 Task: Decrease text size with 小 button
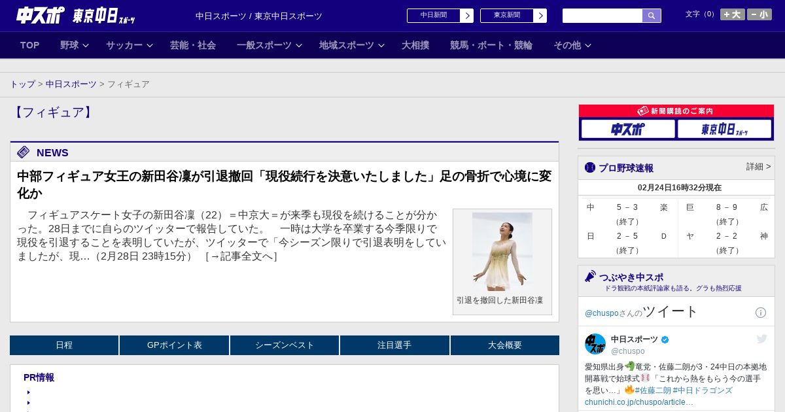pyautogui.click(x=759, y=14)
